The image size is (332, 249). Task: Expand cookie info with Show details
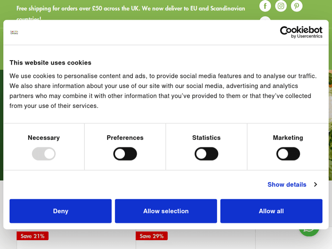(287, 184)
